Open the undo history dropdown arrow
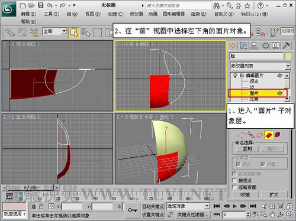The width and height of the screenshot is (296, 221). (x=56, y=5)
